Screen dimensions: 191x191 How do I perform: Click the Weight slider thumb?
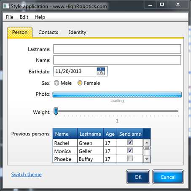56,111
